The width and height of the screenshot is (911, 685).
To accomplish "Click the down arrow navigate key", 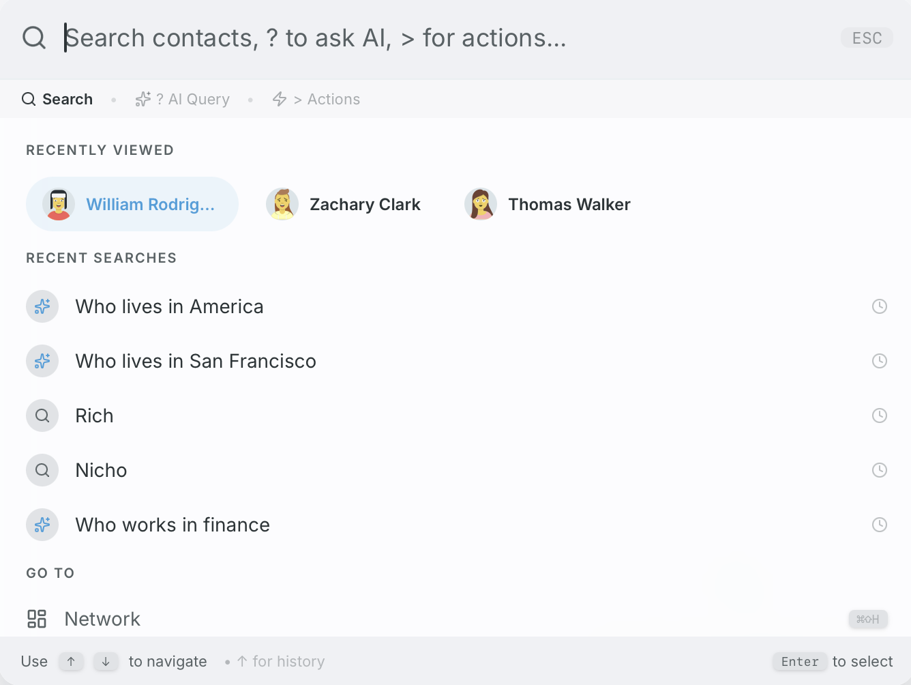I will pos(106,661).
